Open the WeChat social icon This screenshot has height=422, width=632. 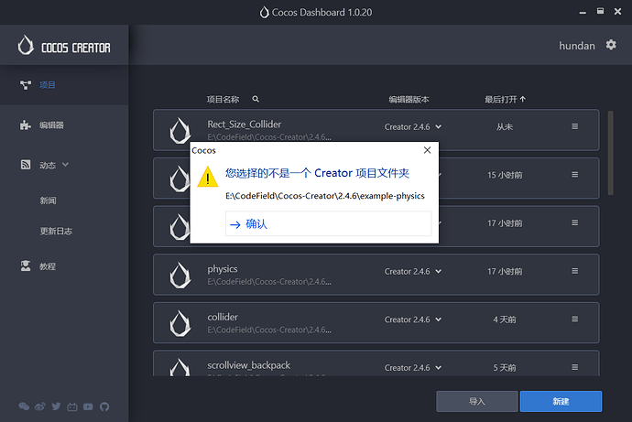click(x=24, y=406)
